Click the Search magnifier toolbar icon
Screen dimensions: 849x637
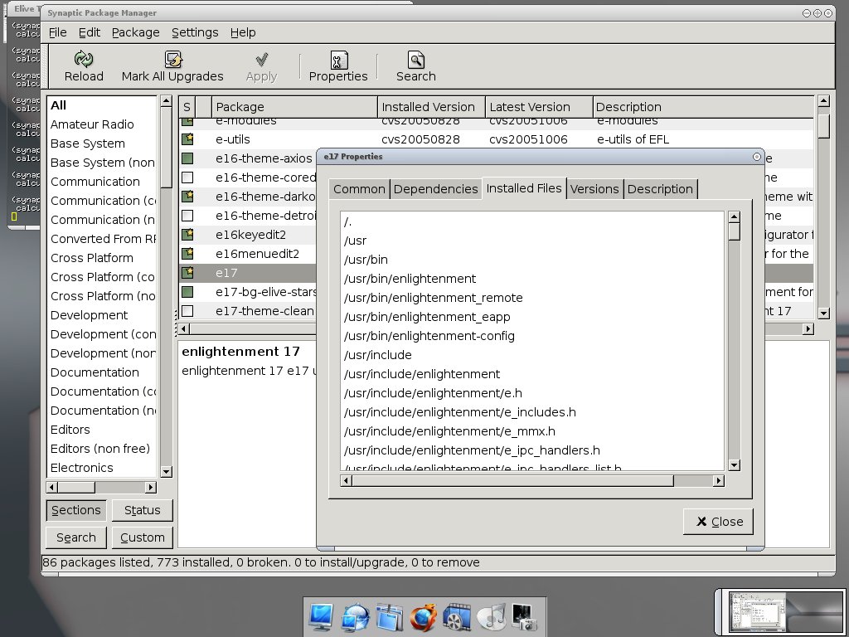416,60
